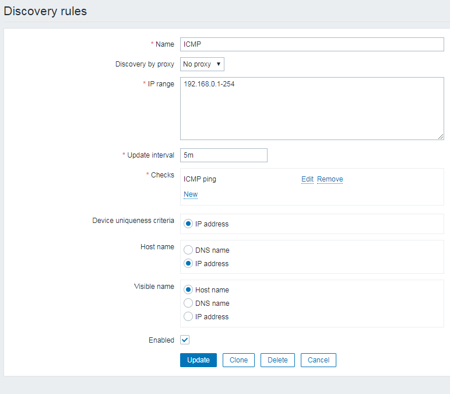This screenshot has width=450, height=394.
Task: Add a New check
Action: pos(191,194)
